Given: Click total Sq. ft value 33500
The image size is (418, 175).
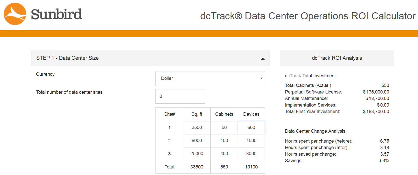Looking at the screenshot, I should click(197, 167).
